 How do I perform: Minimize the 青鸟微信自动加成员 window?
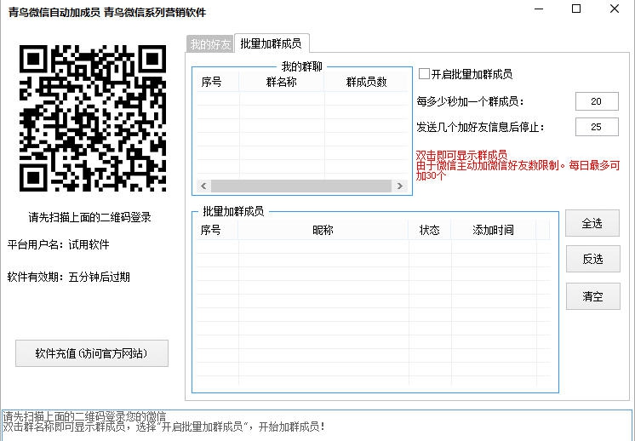[x=539, y=9]
